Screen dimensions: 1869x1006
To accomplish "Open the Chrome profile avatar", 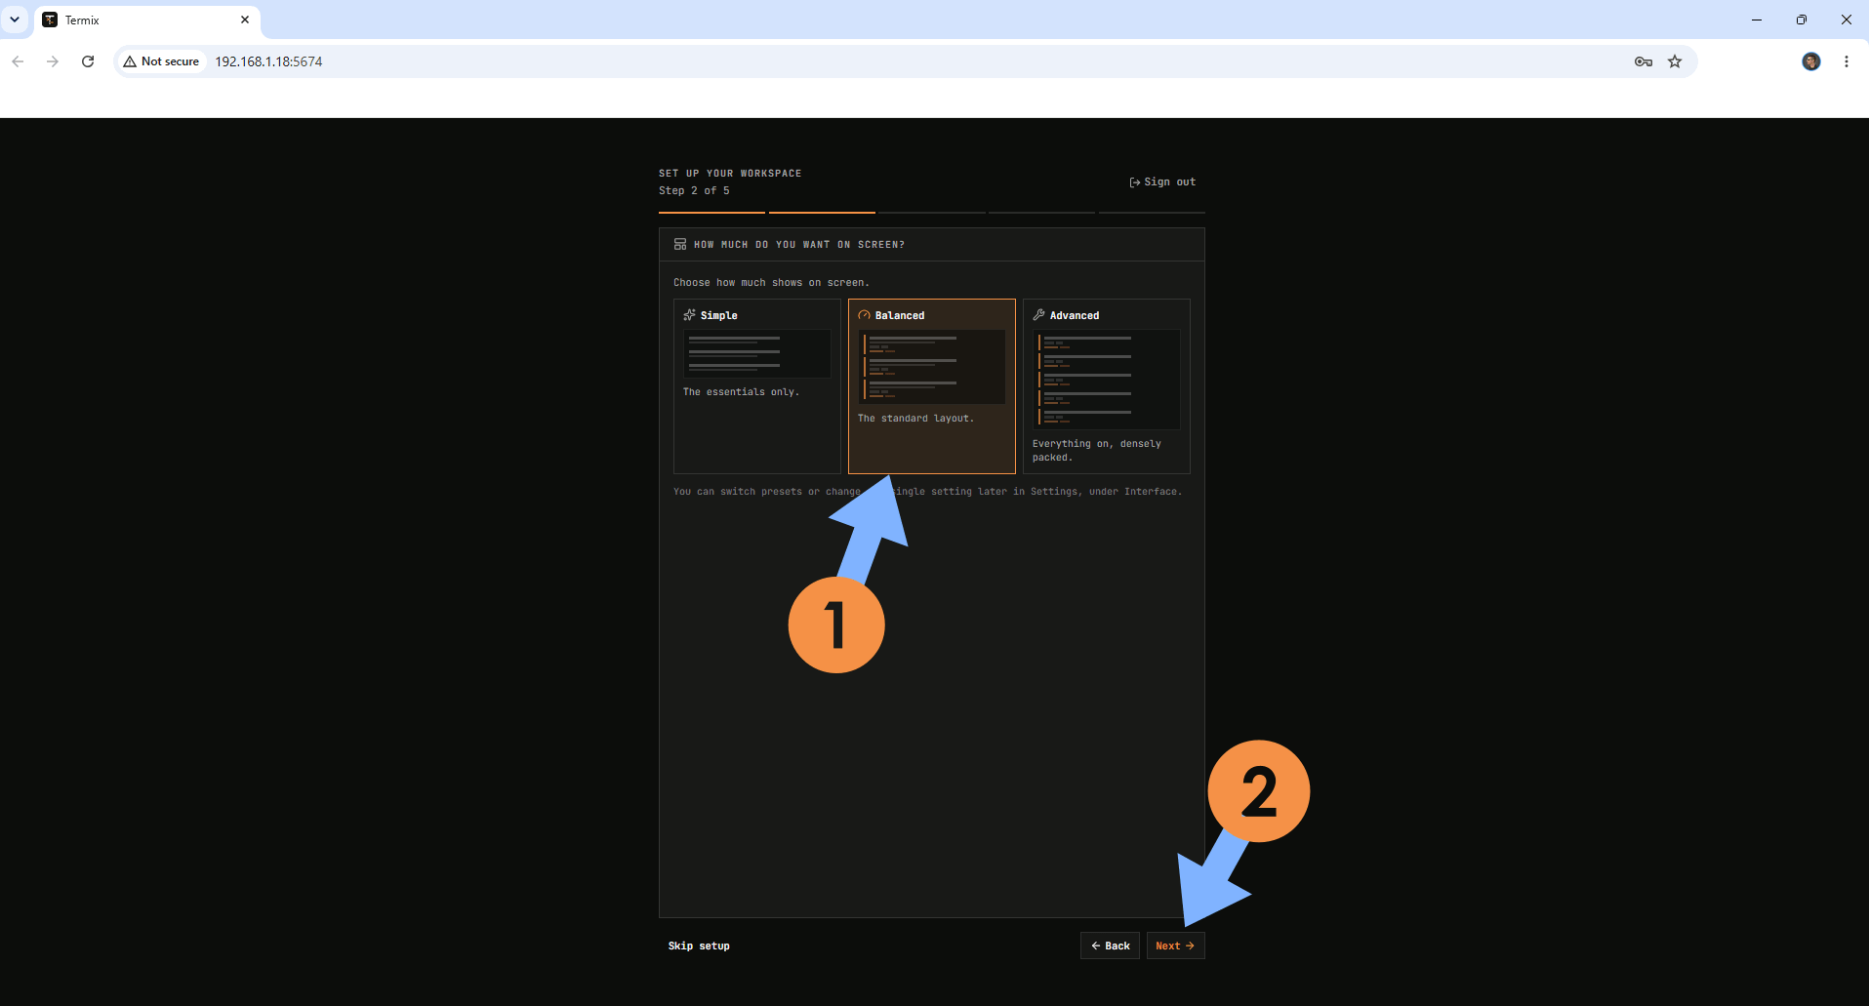I will [x=1811, y=61].
